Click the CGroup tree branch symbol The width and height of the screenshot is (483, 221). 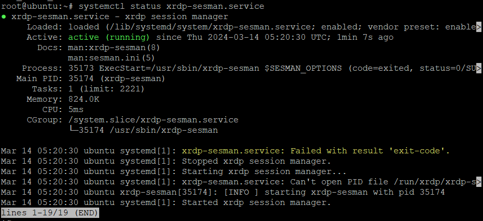coord(73,130)
